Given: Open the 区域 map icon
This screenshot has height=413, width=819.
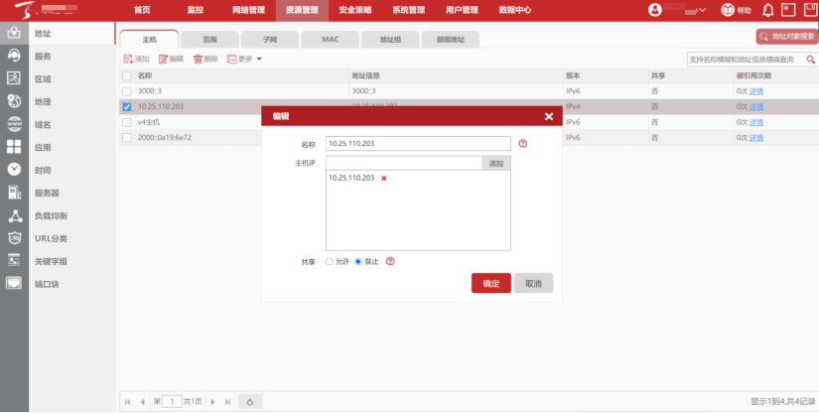Looking at the screenshot, I should tap(14, 78).
